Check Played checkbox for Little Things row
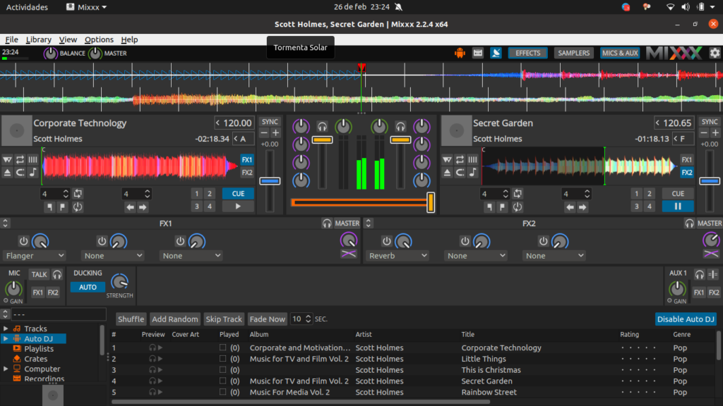Screen dimensions: 723x406 222,359
